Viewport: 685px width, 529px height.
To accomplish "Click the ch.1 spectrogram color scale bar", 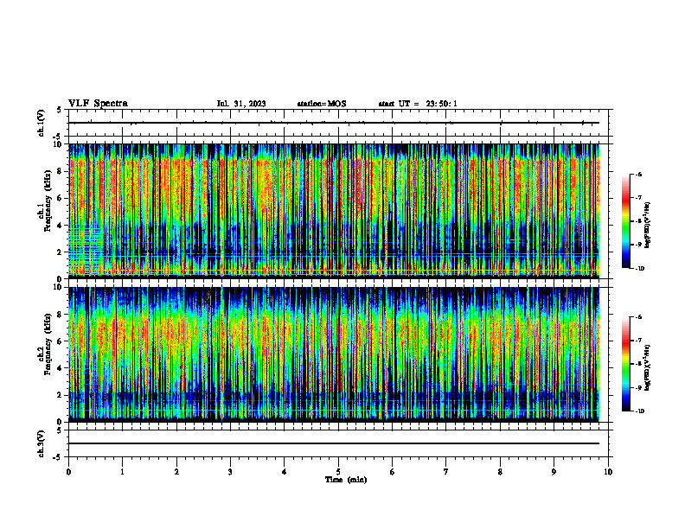I will coord(625,221).
